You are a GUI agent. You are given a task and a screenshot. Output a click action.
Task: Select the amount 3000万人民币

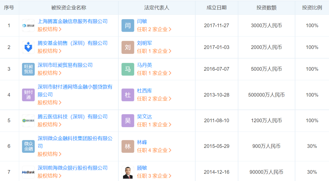[267, 26]
